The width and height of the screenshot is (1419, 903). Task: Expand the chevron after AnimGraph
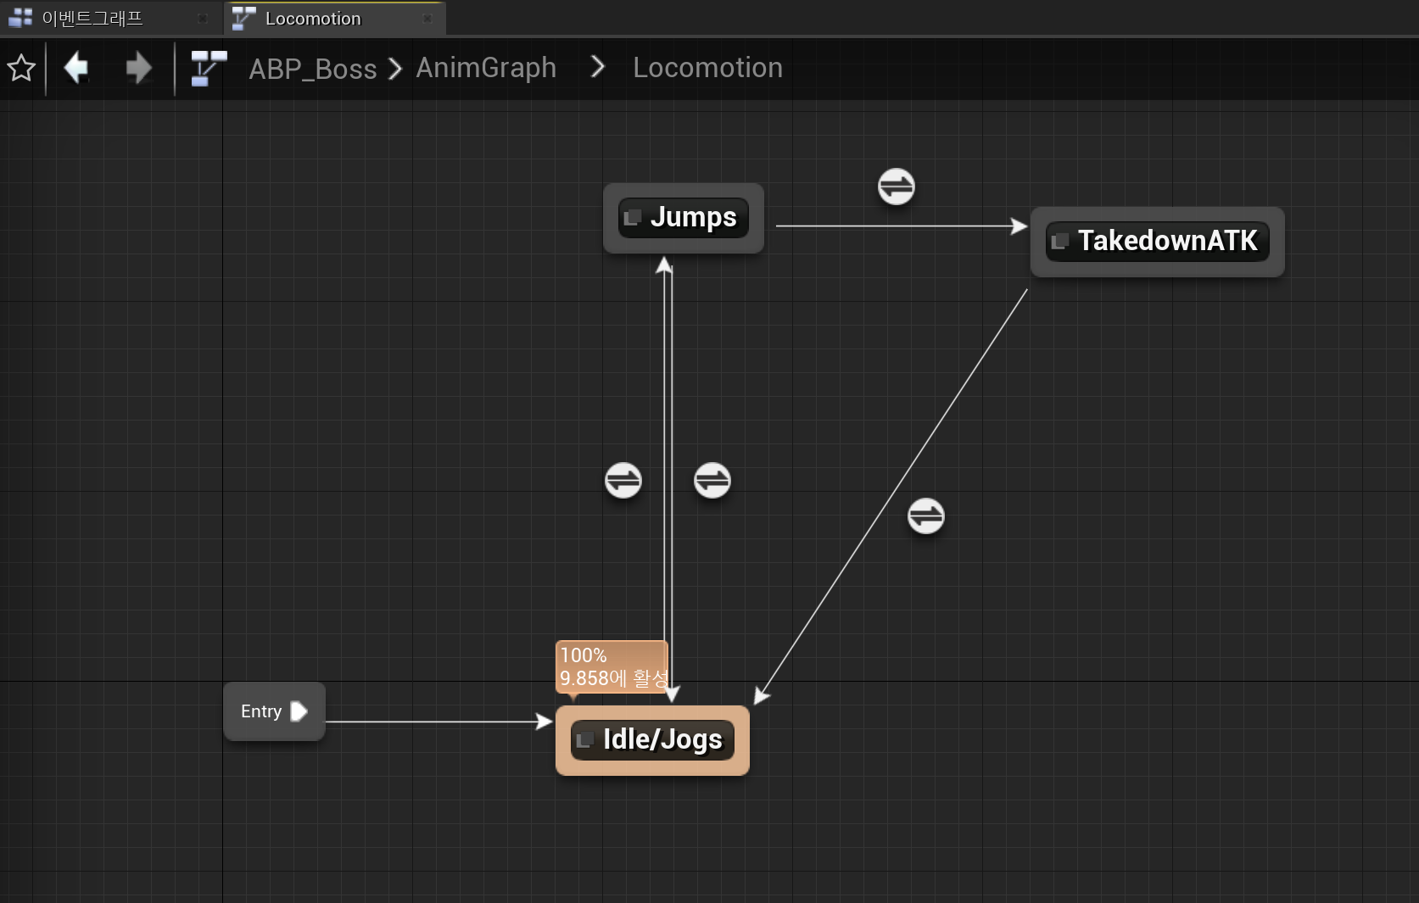(x=597, y=67)
